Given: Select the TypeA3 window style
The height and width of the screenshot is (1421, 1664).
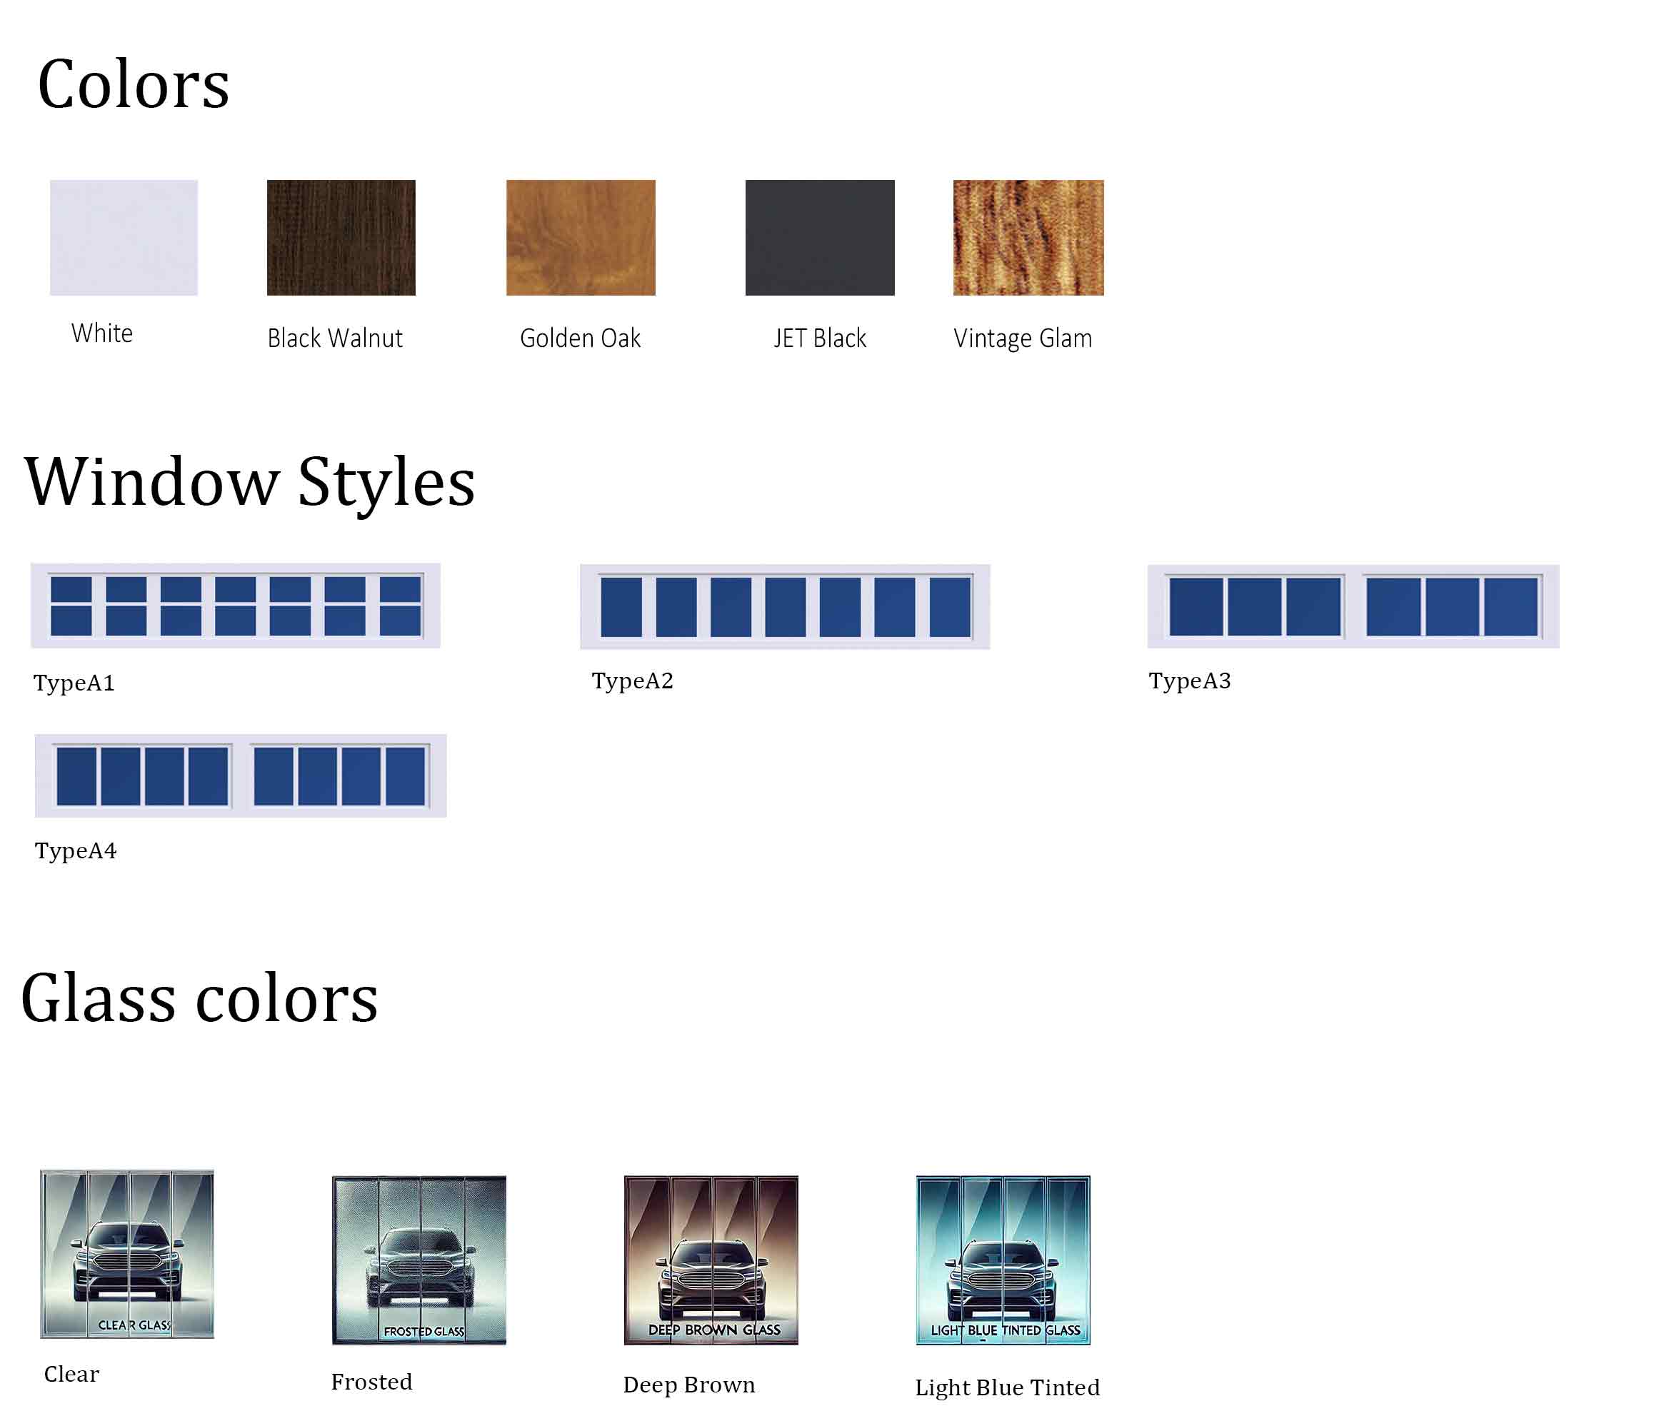Looking at the screenshot, I should pyautogui.click(x=1354, y=606).
